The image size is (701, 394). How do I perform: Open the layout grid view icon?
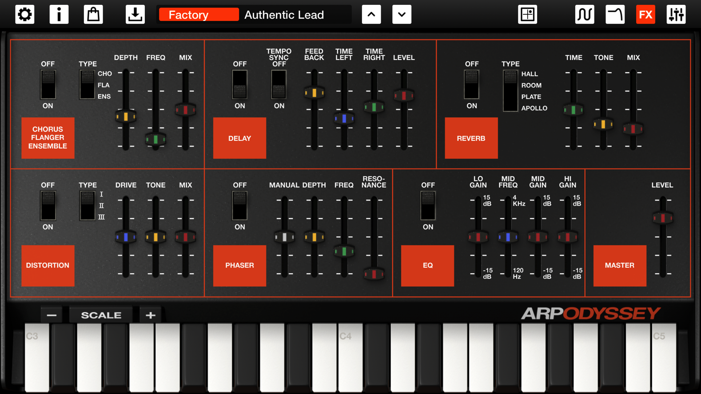click(528, 15)
